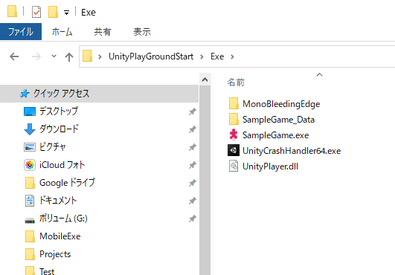Image resolution: width=395 pixels, height=275 pixels.
Task: Open Google ドライブ in navigation pane
Action: [67, 183]
